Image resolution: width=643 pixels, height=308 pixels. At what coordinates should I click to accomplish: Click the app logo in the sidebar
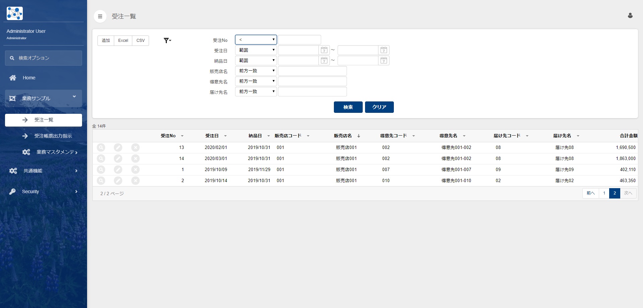(15, 13)
